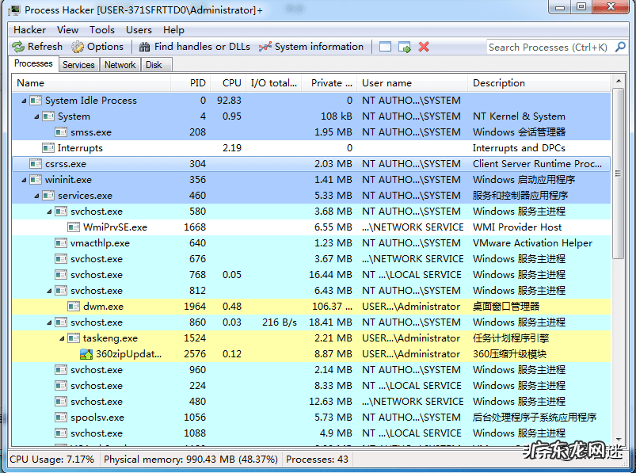This screenshot has width=636, height=473.
Task: Click the red X terminate icon
Action: click(424, 47)
